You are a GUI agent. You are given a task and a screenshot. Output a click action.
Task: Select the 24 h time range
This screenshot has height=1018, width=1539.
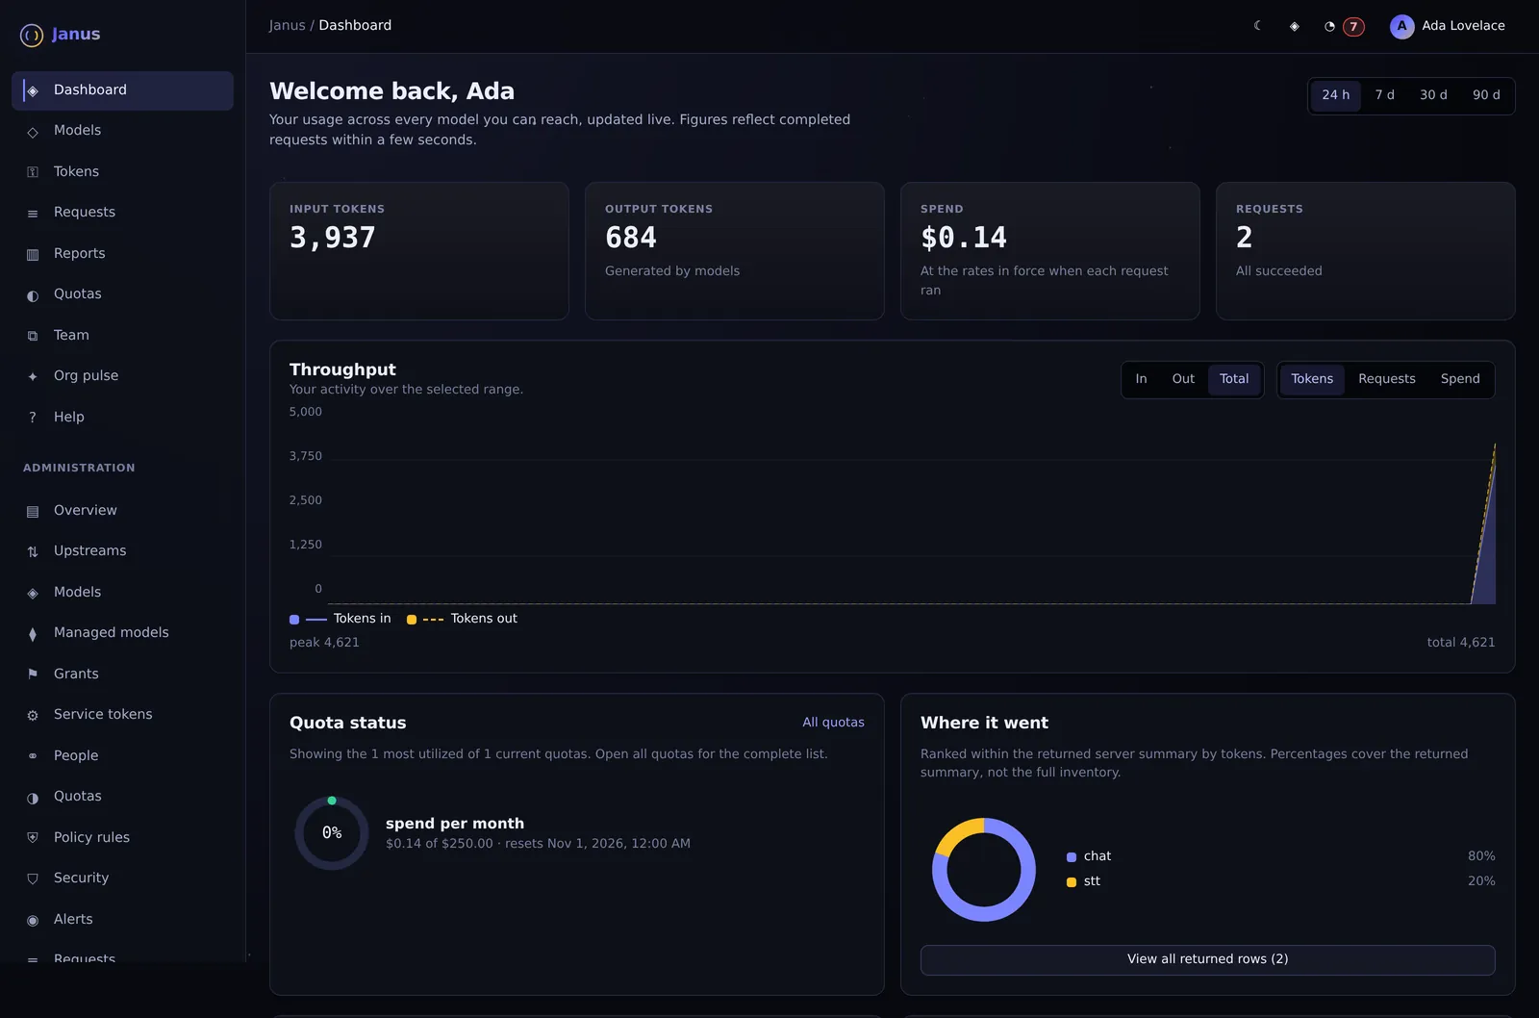(1336, 95)
